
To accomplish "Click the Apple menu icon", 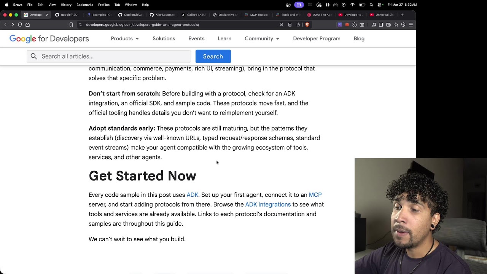I will tap(6, 5).
